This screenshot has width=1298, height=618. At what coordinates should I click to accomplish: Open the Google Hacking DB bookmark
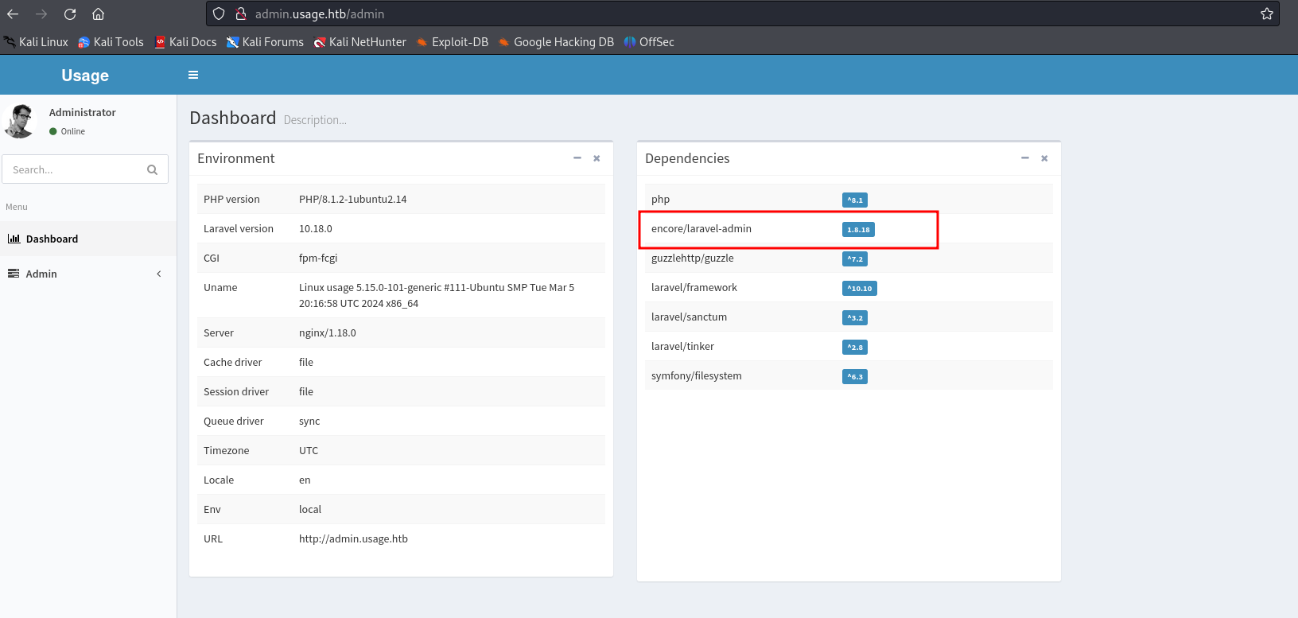(557, 42)
